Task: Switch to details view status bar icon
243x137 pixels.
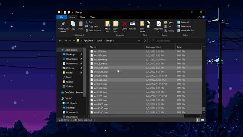Action: [197, 120]
